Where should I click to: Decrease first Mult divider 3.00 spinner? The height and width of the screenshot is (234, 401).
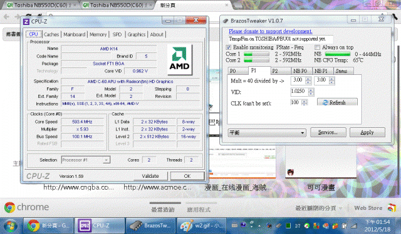(308, 82)
